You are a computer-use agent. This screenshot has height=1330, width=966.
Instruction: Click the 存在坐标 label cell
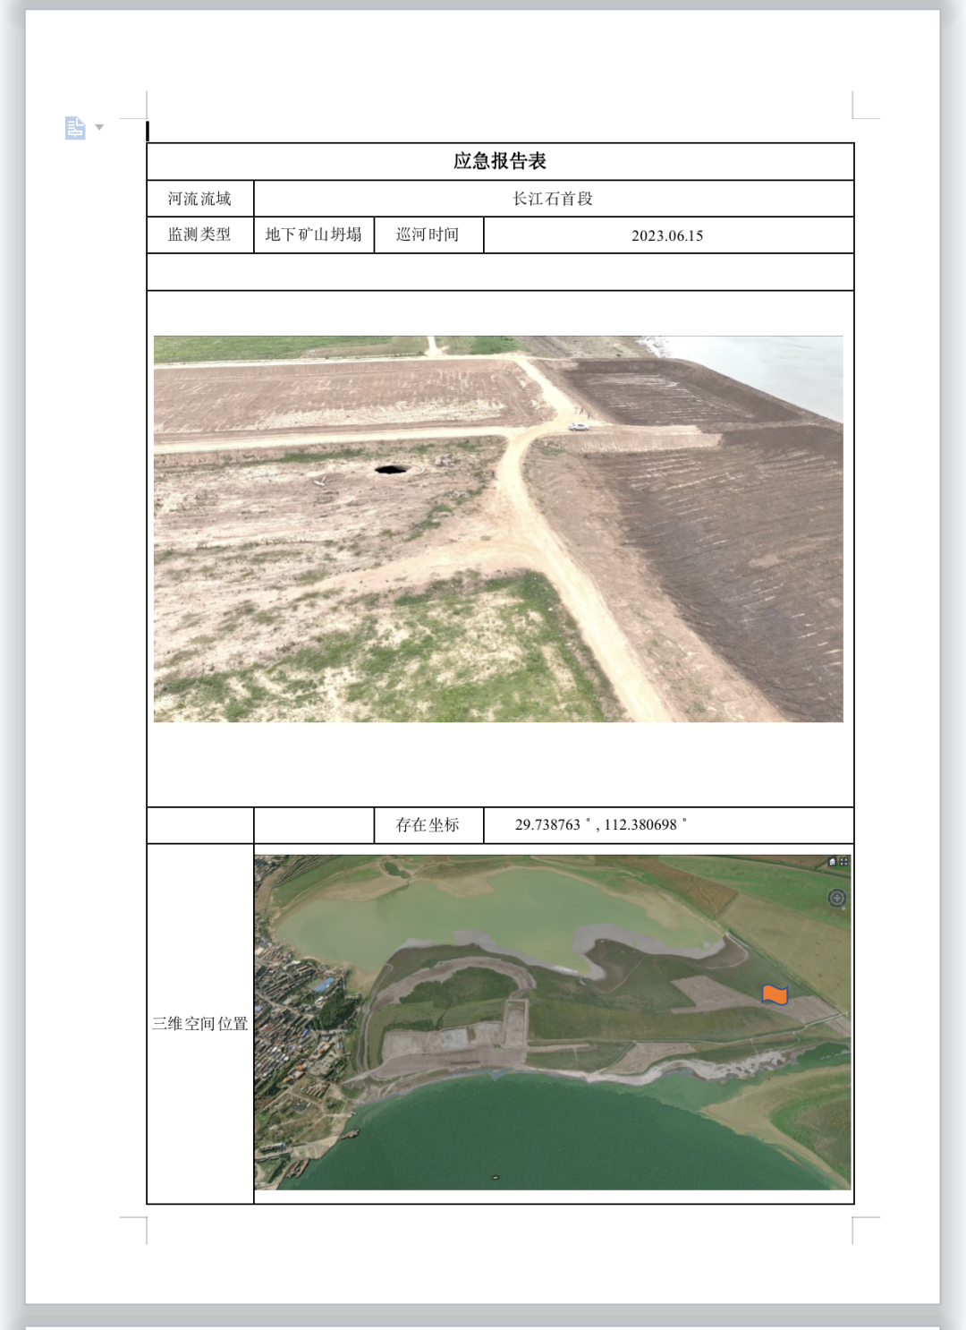point(428,825)
